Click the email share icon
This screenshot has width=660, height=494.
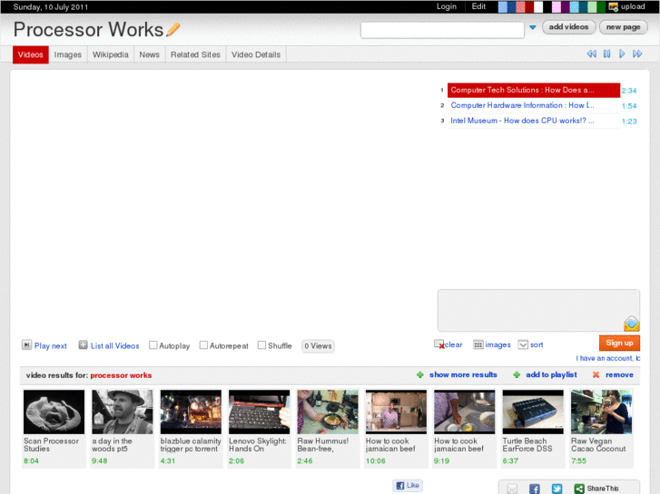pos(512,489)
